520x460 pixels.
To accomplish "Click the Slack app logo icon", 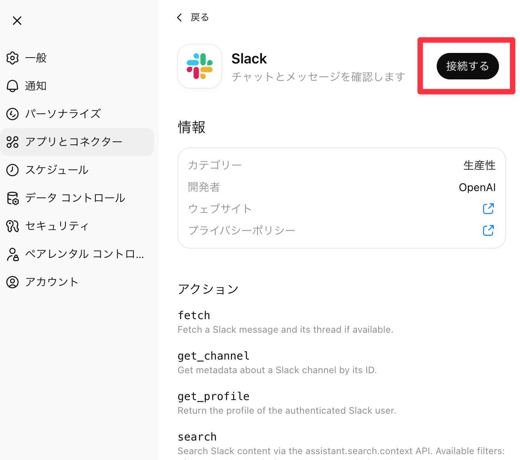I will 200,66.
